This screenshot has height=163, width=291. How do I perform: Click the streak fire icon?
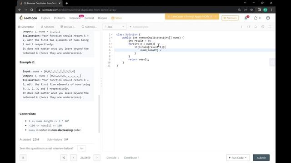256,18
